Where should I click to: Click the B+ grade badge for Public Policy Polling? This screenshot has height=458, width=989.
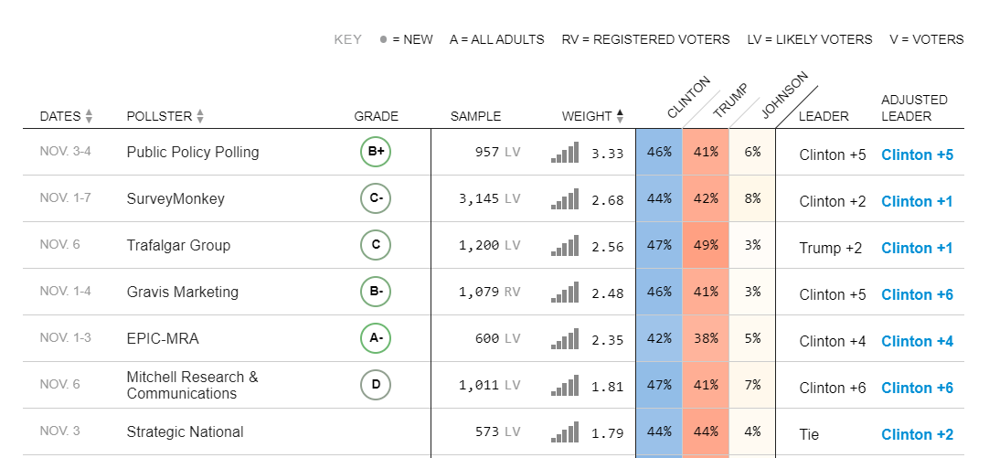[376, 152]
